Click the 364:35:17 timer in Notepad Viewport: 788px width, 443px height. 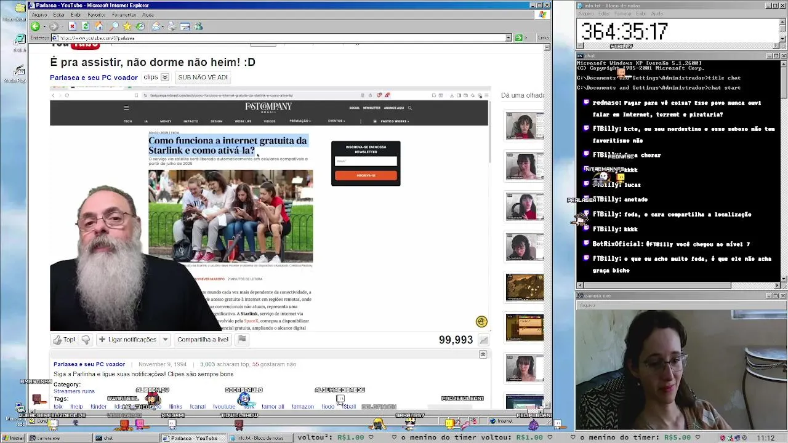pyautogui.click(x=624, y=31)
